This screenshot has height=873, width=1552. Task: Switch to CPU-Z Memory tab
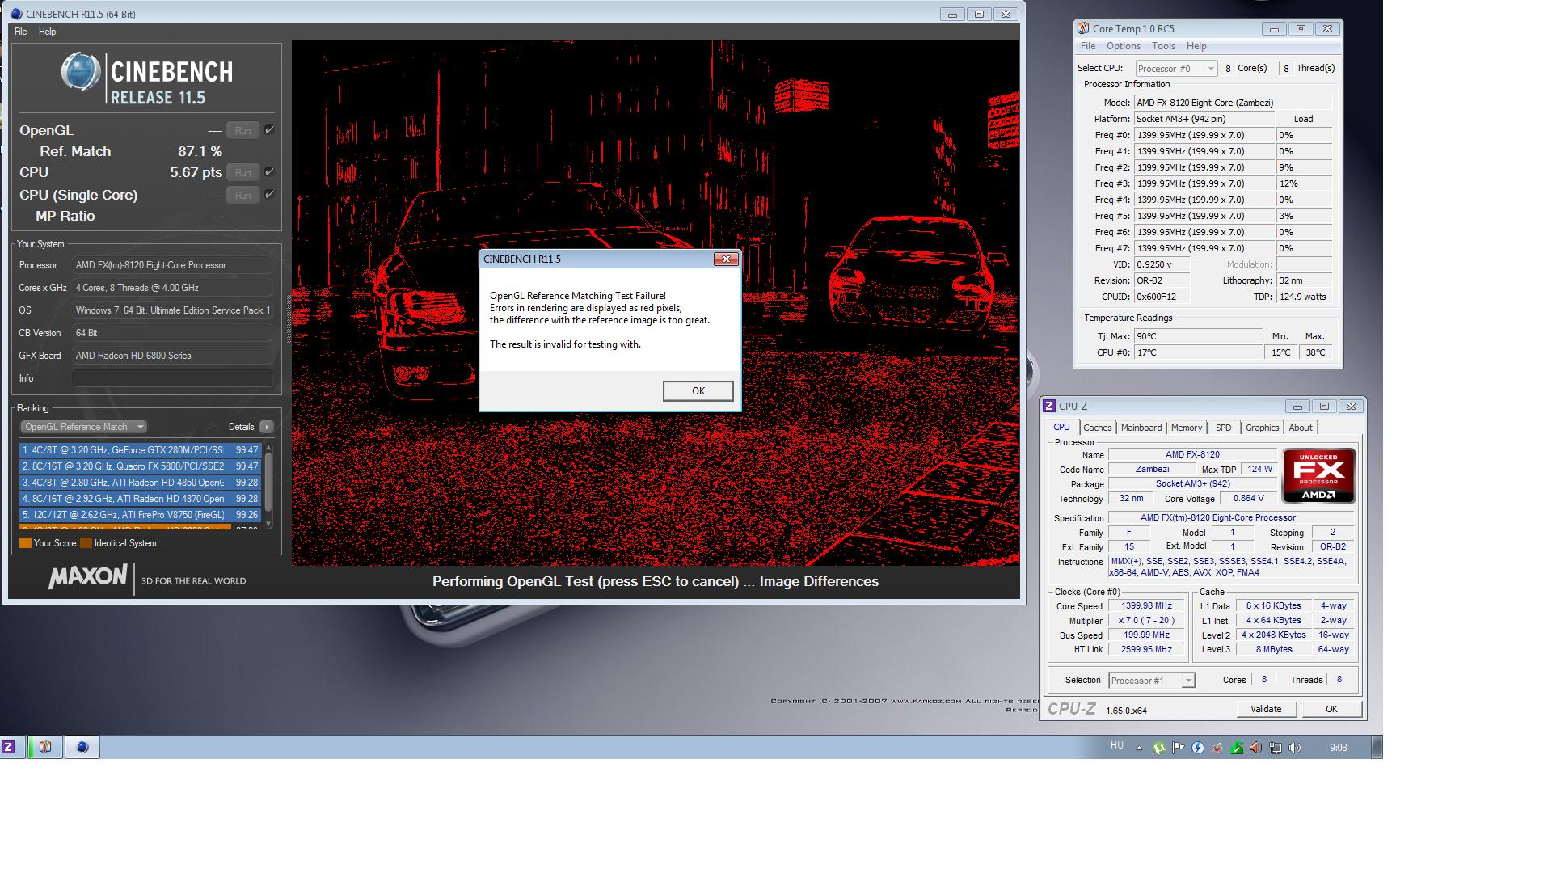pyautogui.click(x=1187, y=428)
